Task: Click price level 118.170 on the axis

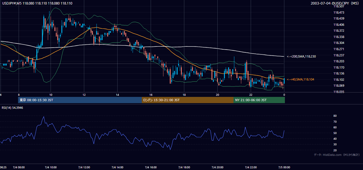Action: [x=339, y=67]
